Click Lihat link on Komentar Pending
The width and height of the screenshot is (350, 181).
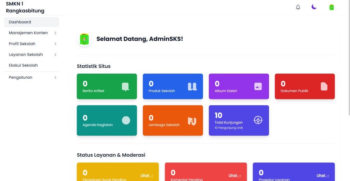point(235,176)
